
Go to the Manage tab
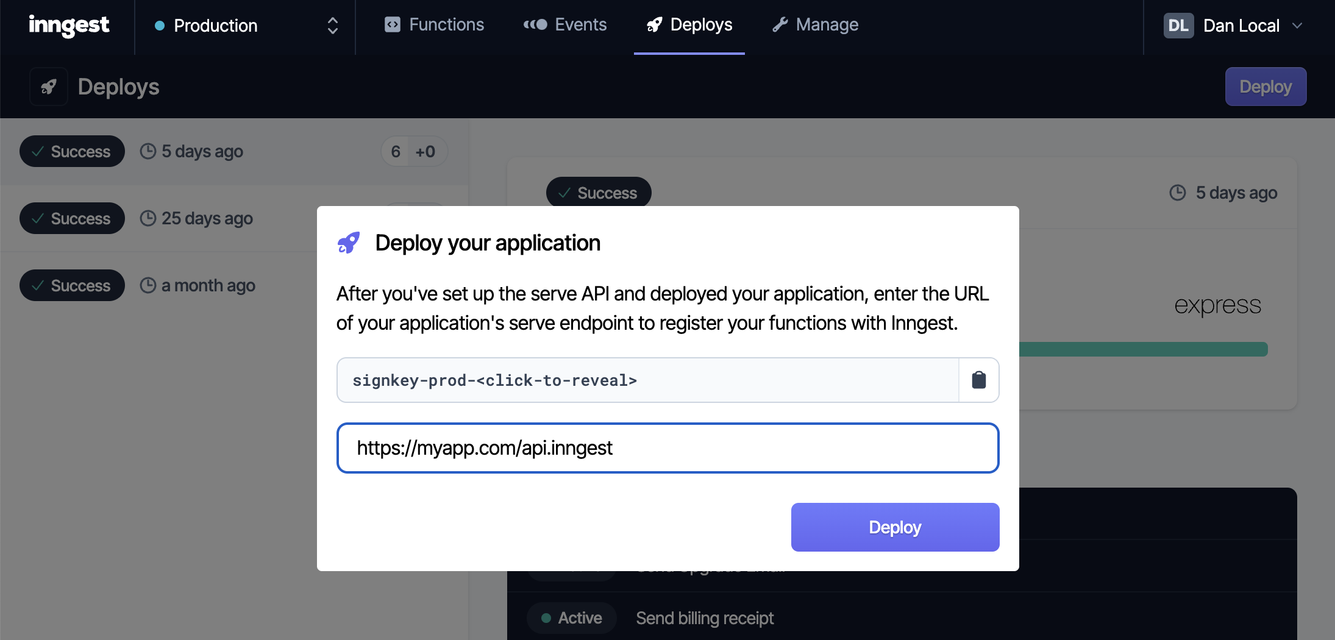point(815,25)
